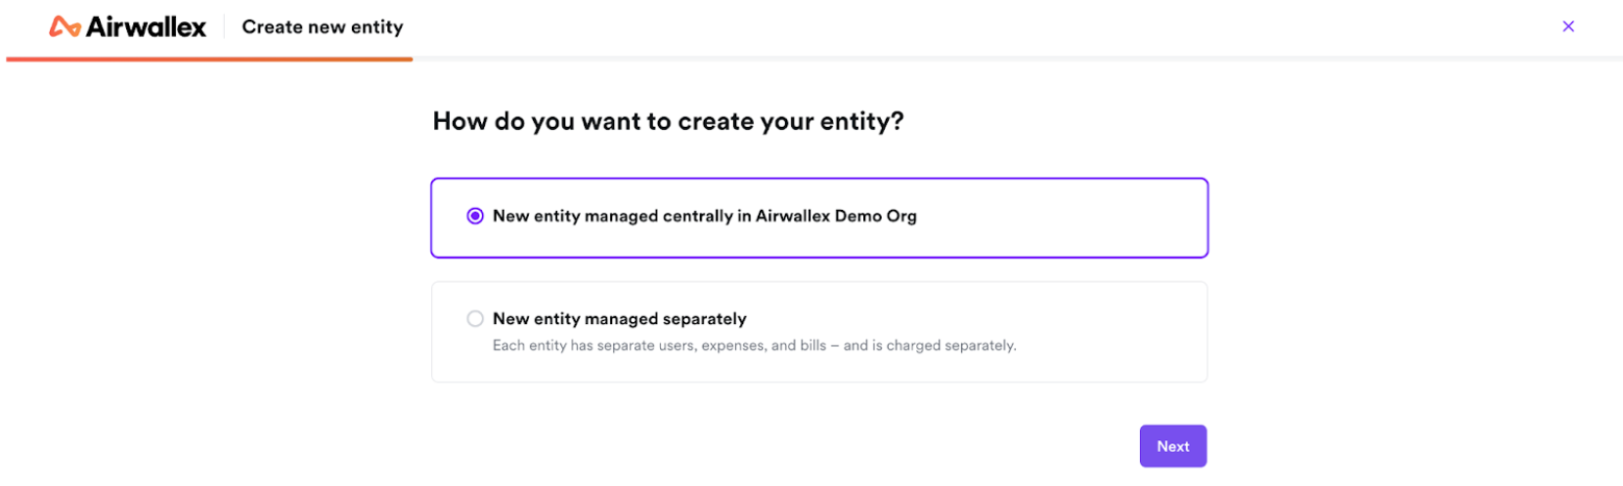Click the Airwallex wordmark text

point(147,27)
